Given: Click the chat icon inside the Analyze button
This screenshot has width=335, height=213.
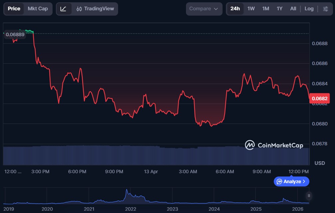Looking at the screenshot, I should pyautogui.click(x=279, y=181).
